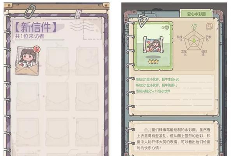Tap the 共1位来访者 visitor count text
This screenshot has height=156, width=232.
[30, 36]
